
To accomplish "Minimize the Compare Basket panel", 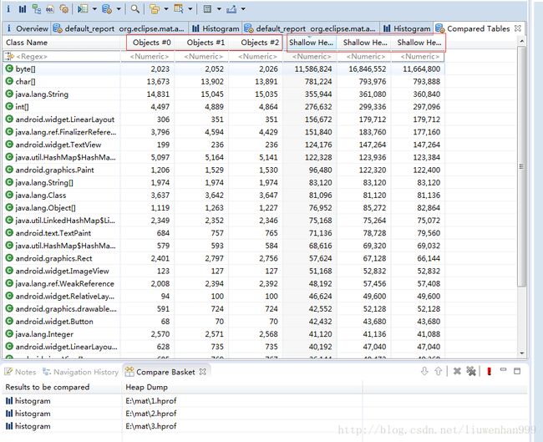I will click(x=503, y=370).
